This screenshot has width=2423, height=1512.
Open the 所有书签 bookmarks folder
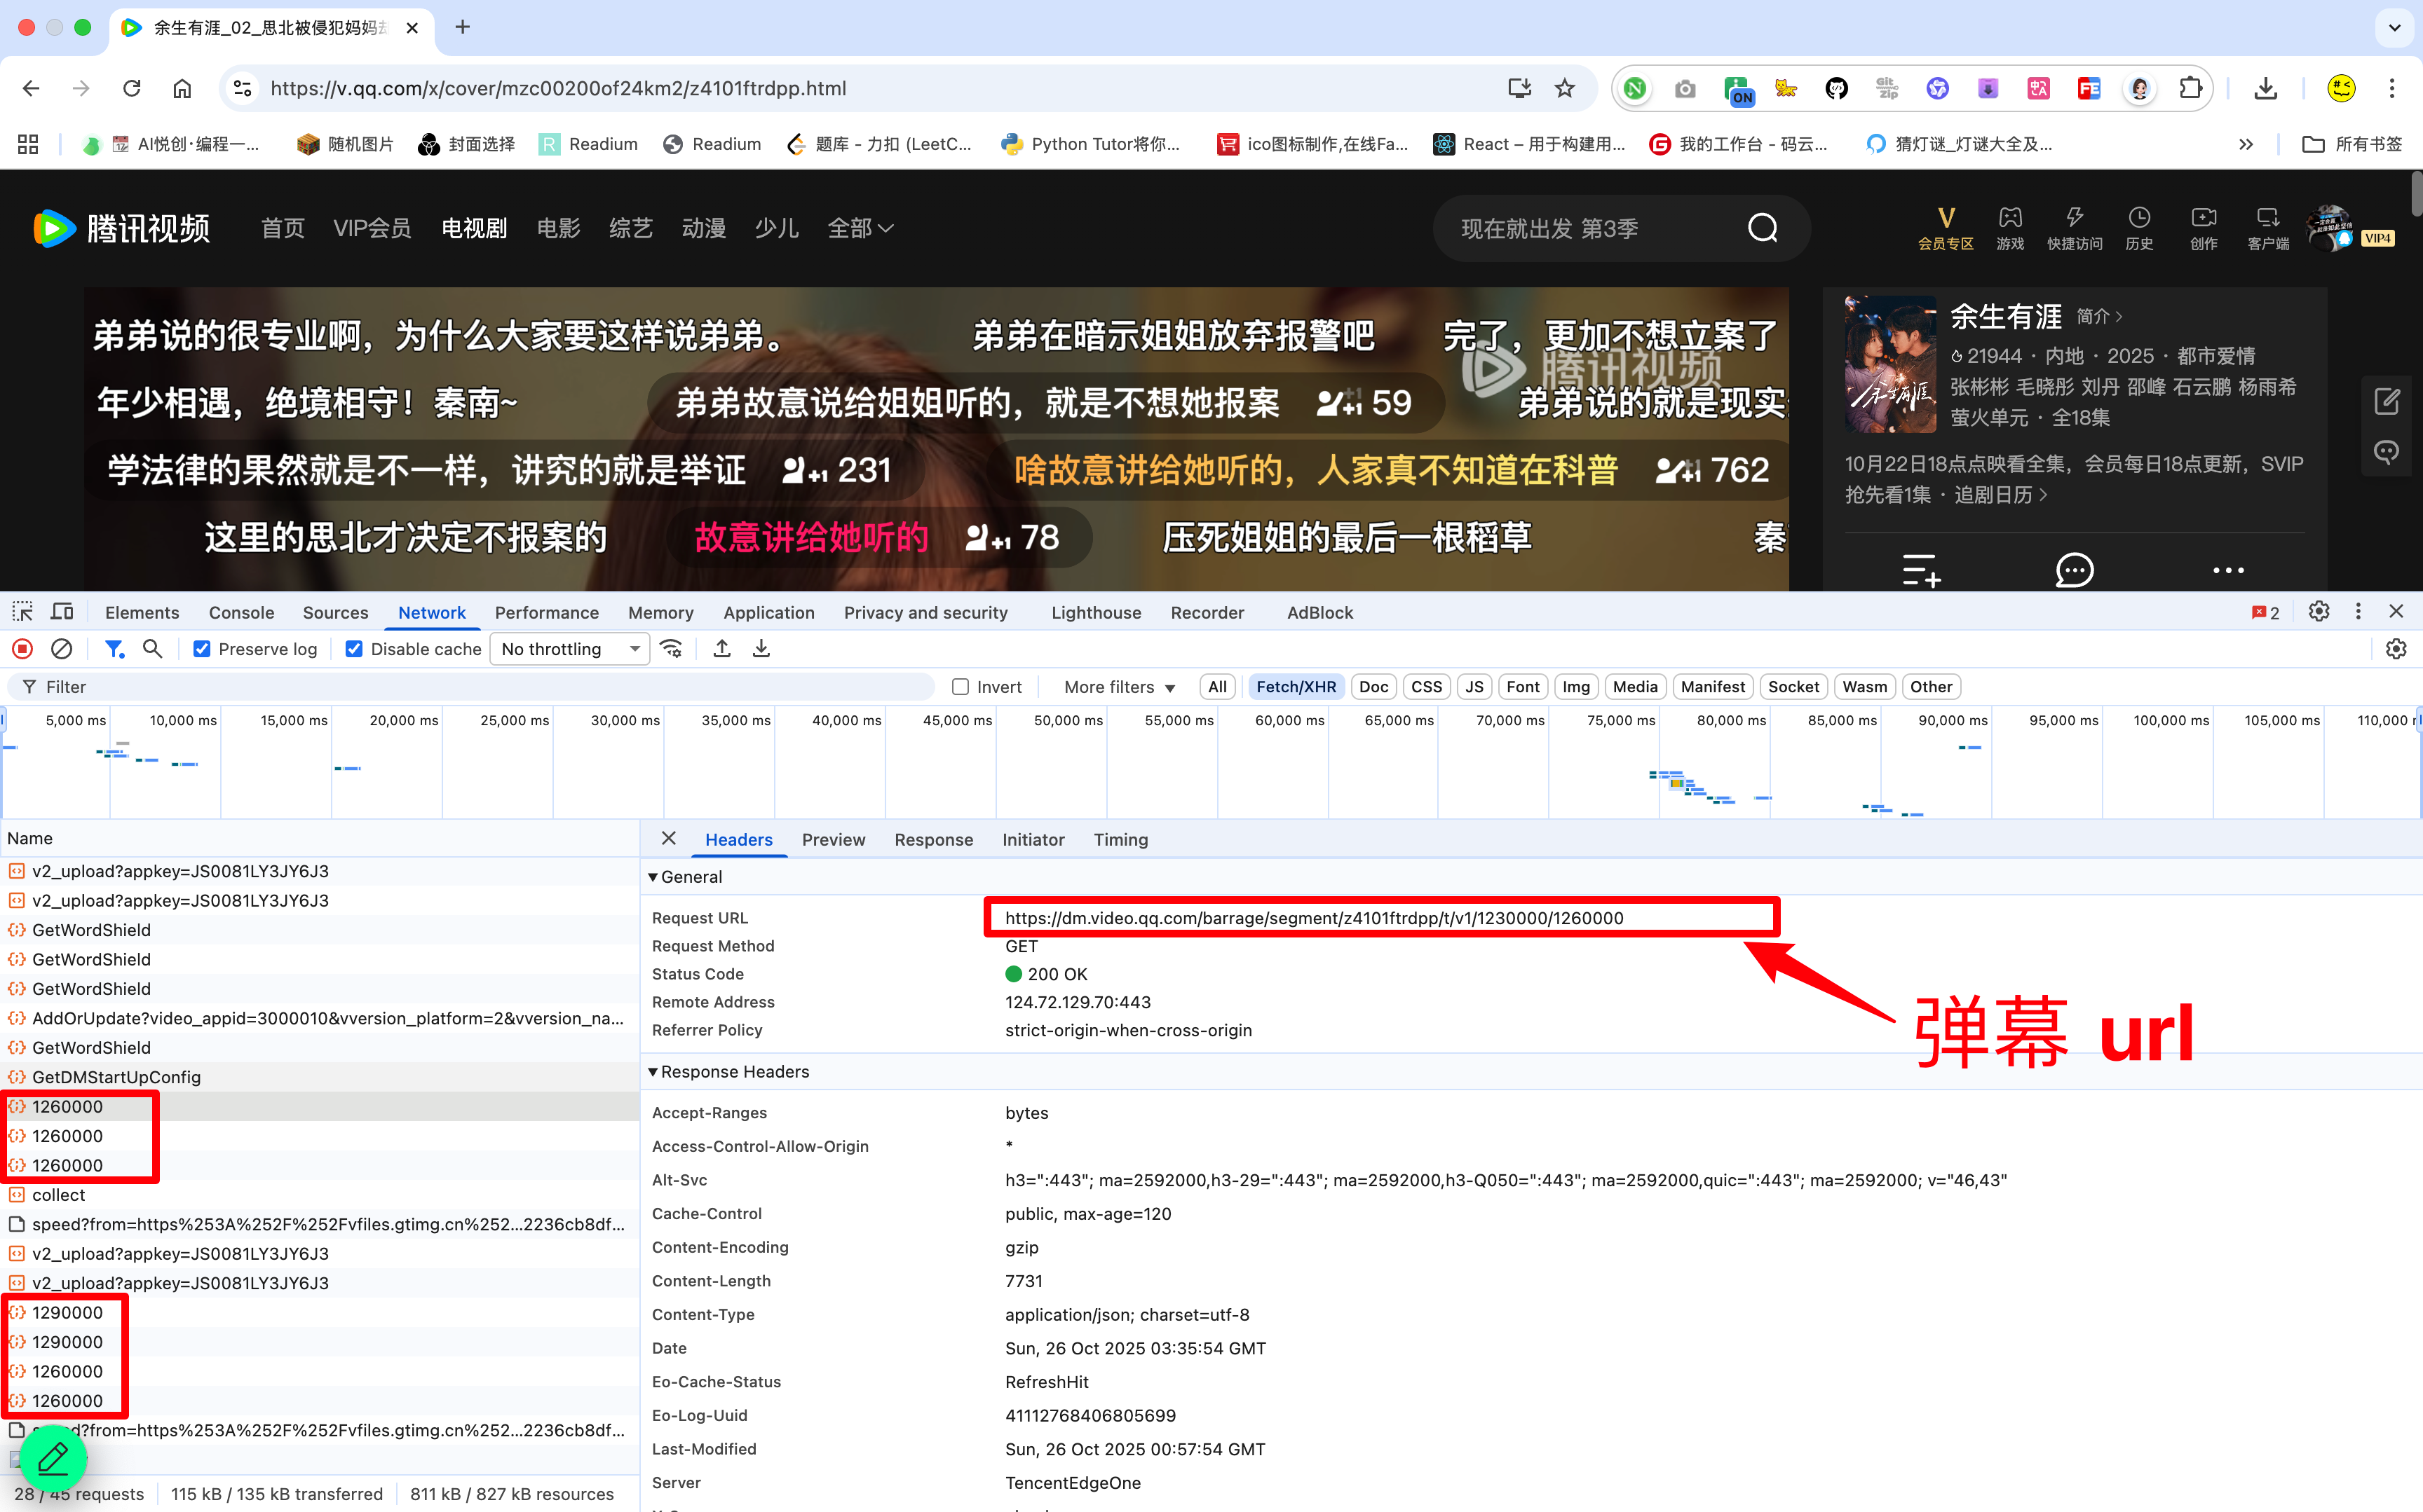tap(2352, 144)
